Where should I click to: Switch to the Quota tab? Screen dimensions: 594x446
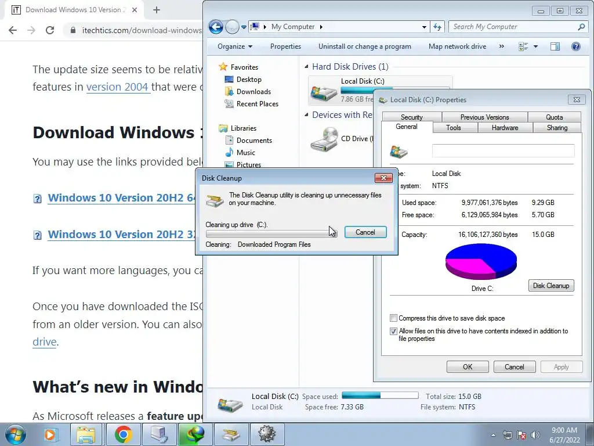pos(554,117)
